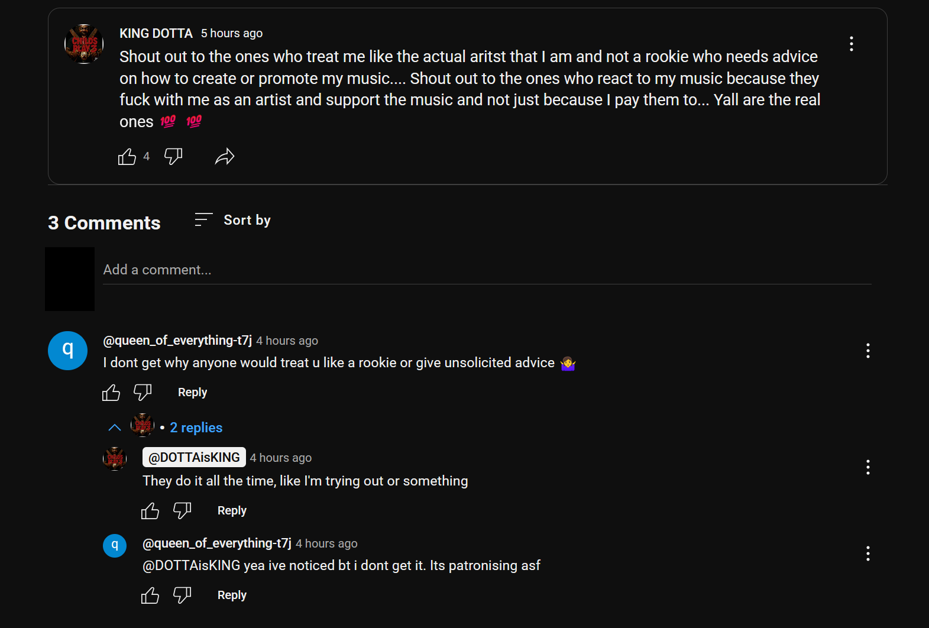Viewport: 929px width, 628px height.
Task: Open post options three-dot menu
Action: pyautogui.click(x=851, y=44)
